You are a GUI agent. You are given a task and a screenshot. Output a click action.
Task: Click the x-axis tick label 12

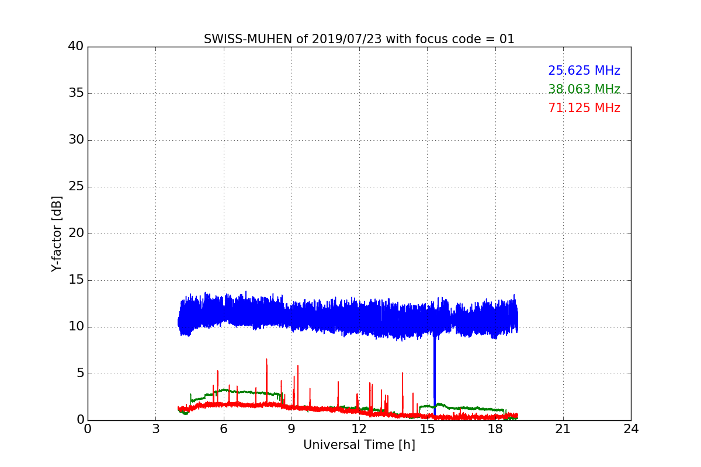[359, 429]
